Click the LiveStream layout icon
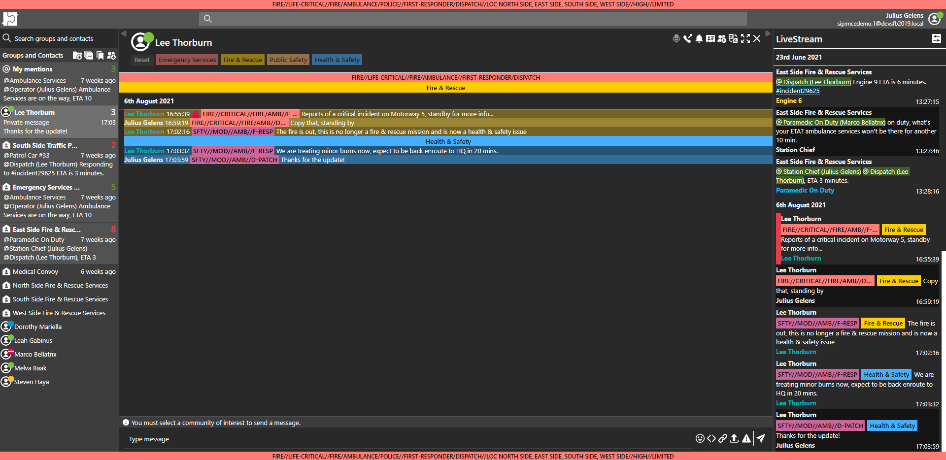 [937, 38]
